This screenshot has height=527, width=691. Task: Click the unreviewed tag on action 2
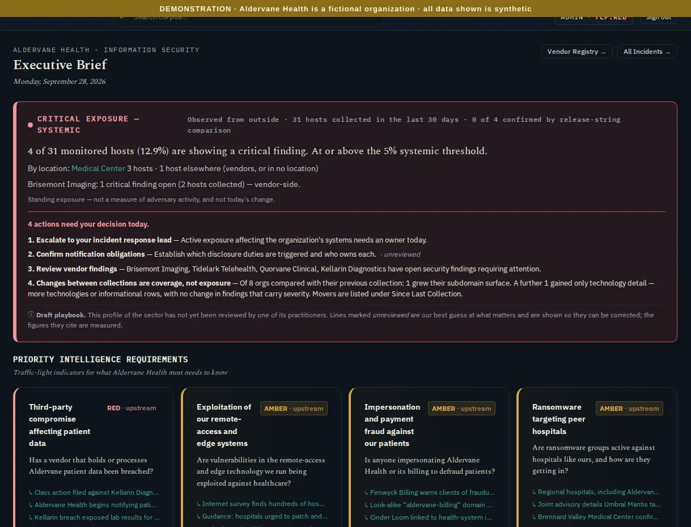click(402, 254)
